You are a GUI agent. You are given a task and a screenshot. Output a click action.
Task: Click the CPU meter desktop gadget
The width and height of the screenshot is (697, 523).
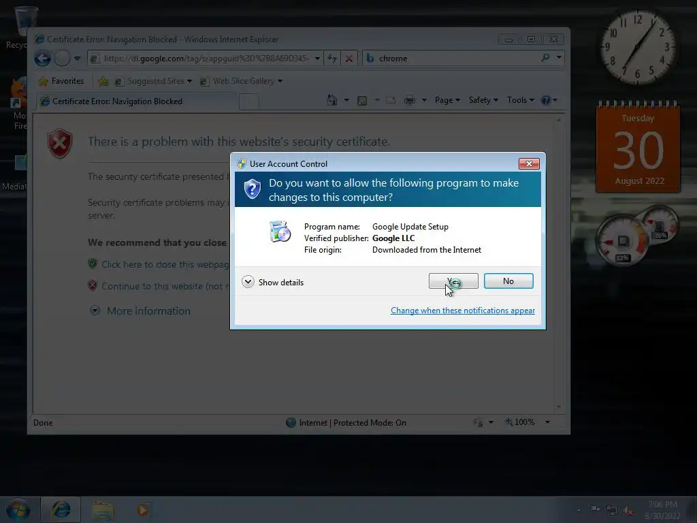623,240
